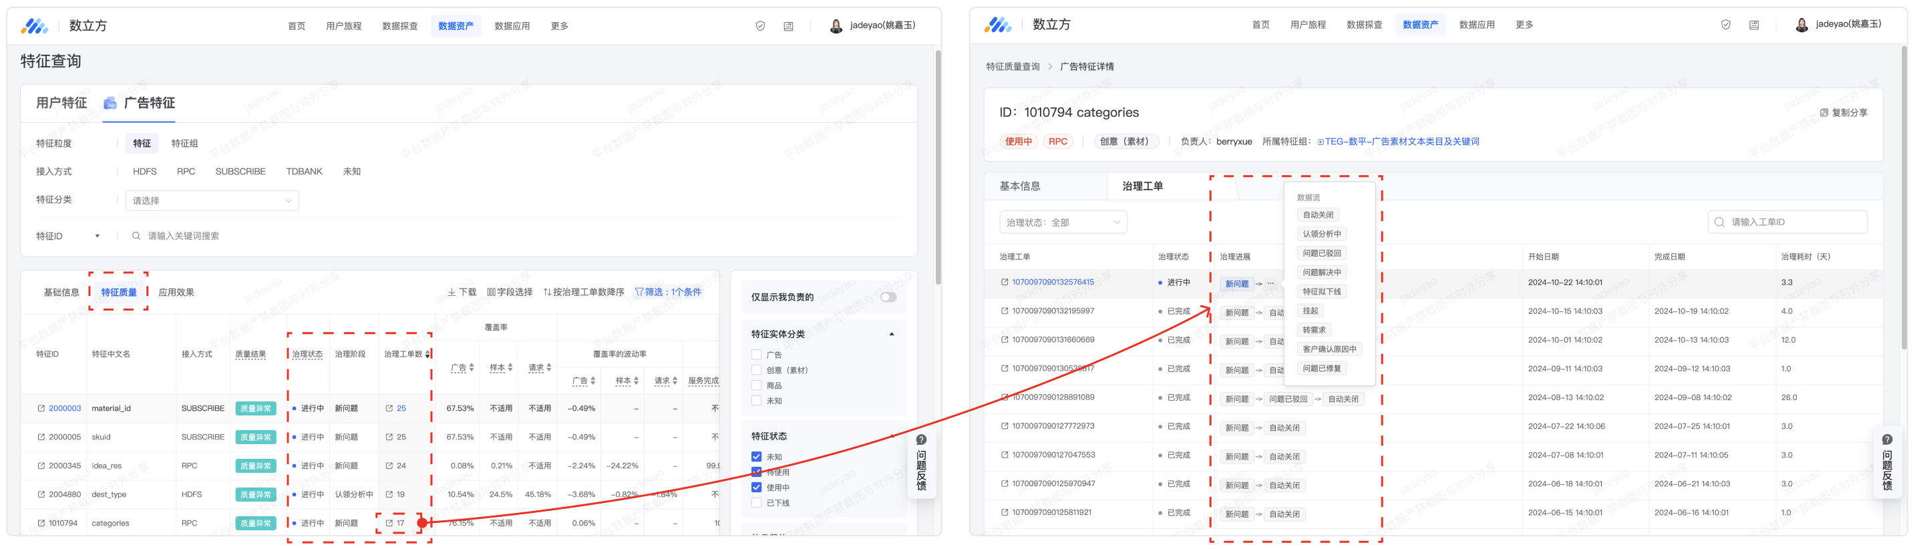Click the ellipsis icon in first ticket progress

[1271, 283]
